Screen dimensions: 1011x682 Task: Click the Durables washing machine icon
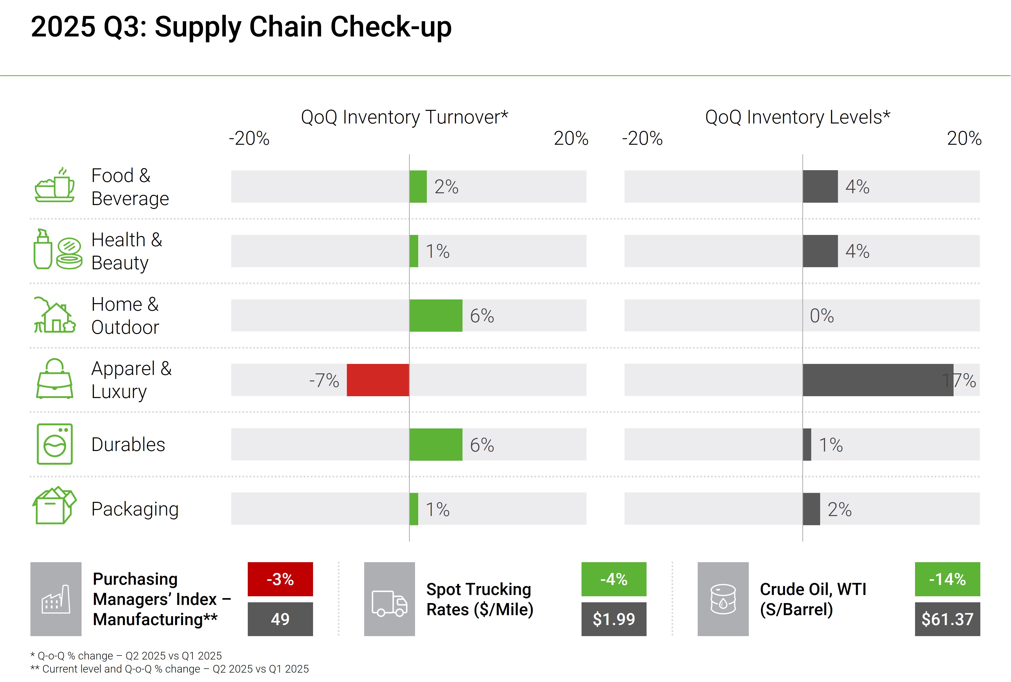55,444
